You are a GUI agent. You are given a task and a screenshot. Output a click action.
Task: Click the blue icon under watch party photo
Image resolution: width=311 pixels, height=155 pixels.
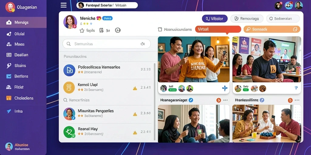(296, 88)
